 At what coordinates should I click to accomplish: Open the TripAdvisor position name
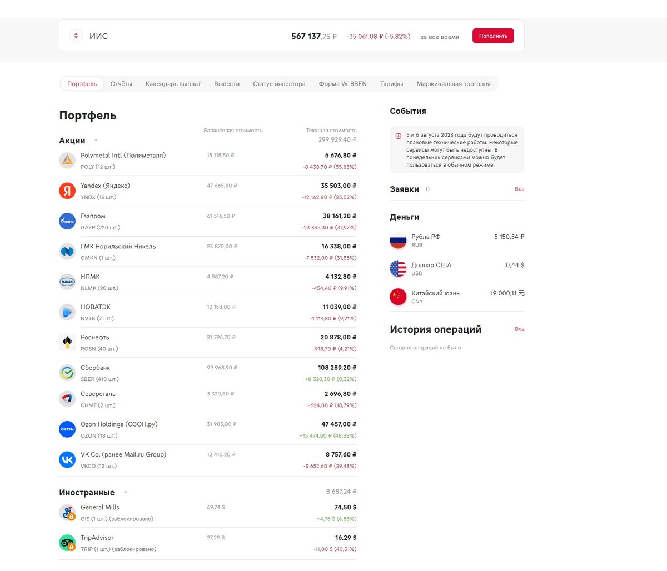(97, 538)
